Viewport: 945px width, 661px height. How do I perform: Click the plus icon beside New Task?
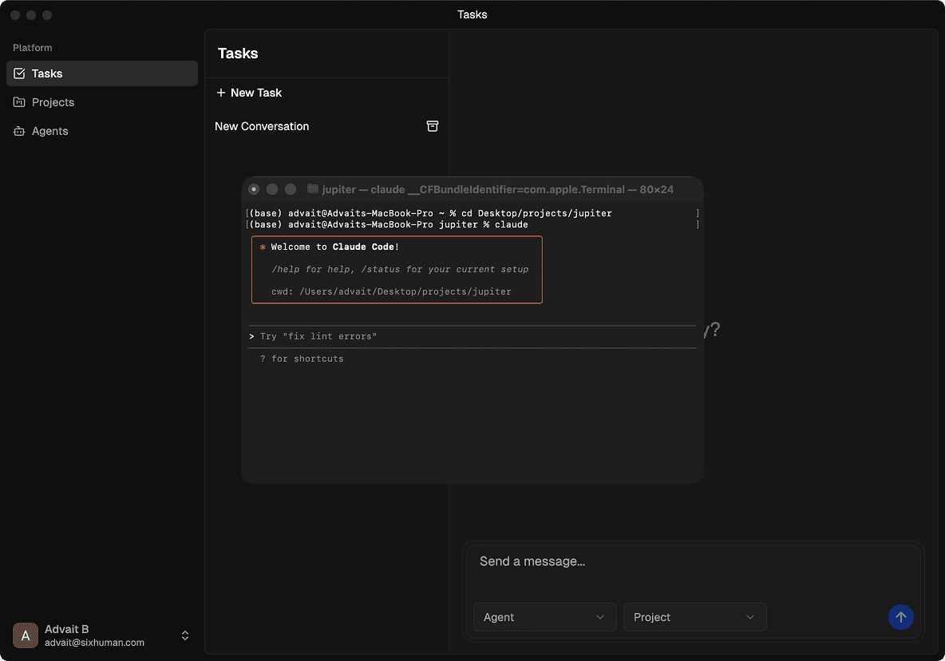(220, 93)
